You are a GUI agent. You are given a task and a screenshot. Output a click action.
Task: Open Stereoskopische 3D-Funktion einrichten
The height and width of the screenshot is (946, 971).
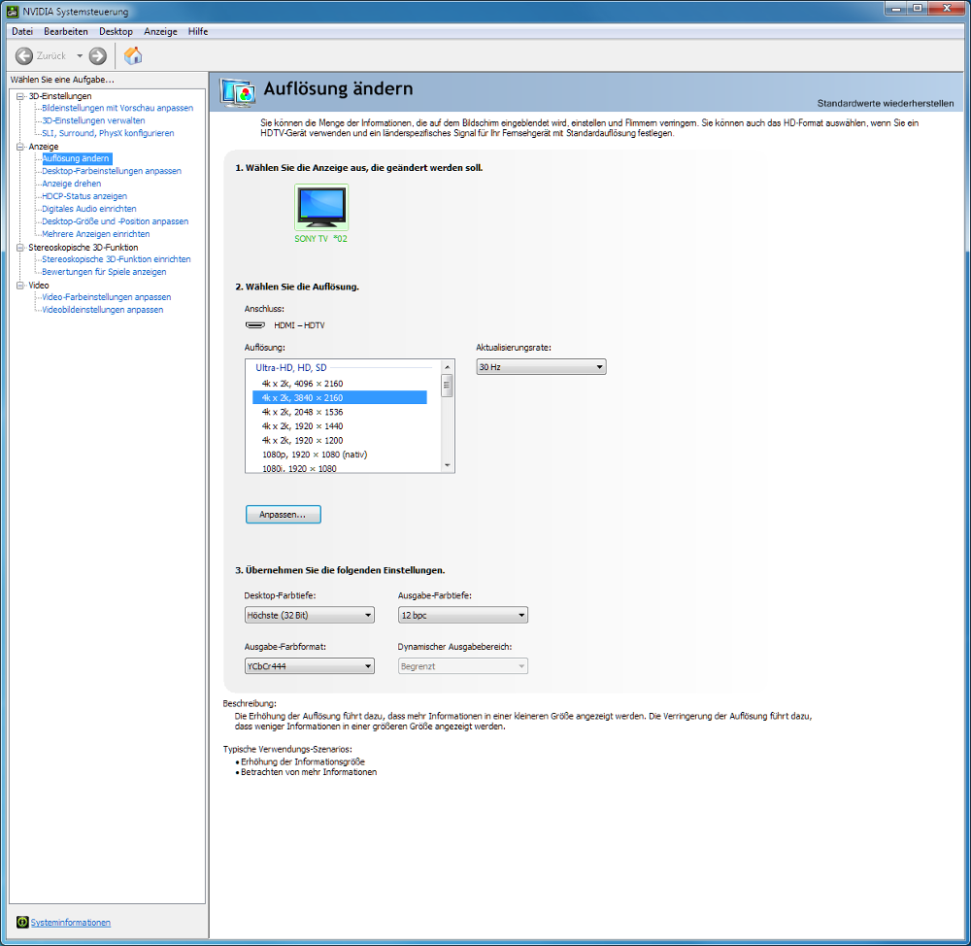click(x=117, y=259)
